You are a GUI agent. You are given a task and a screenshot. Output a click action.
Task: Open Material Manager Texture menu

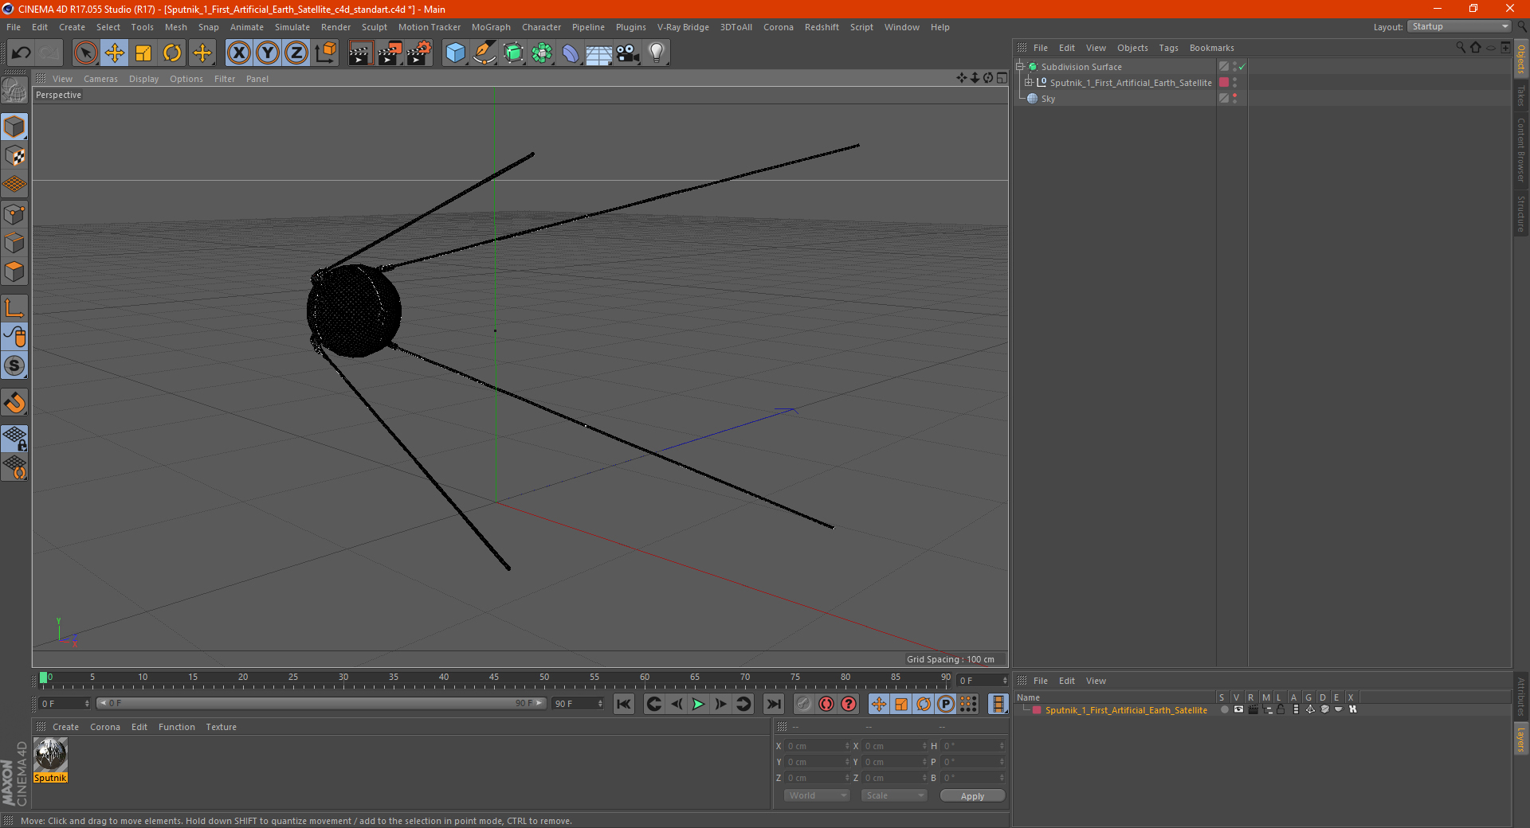(221, 727)
